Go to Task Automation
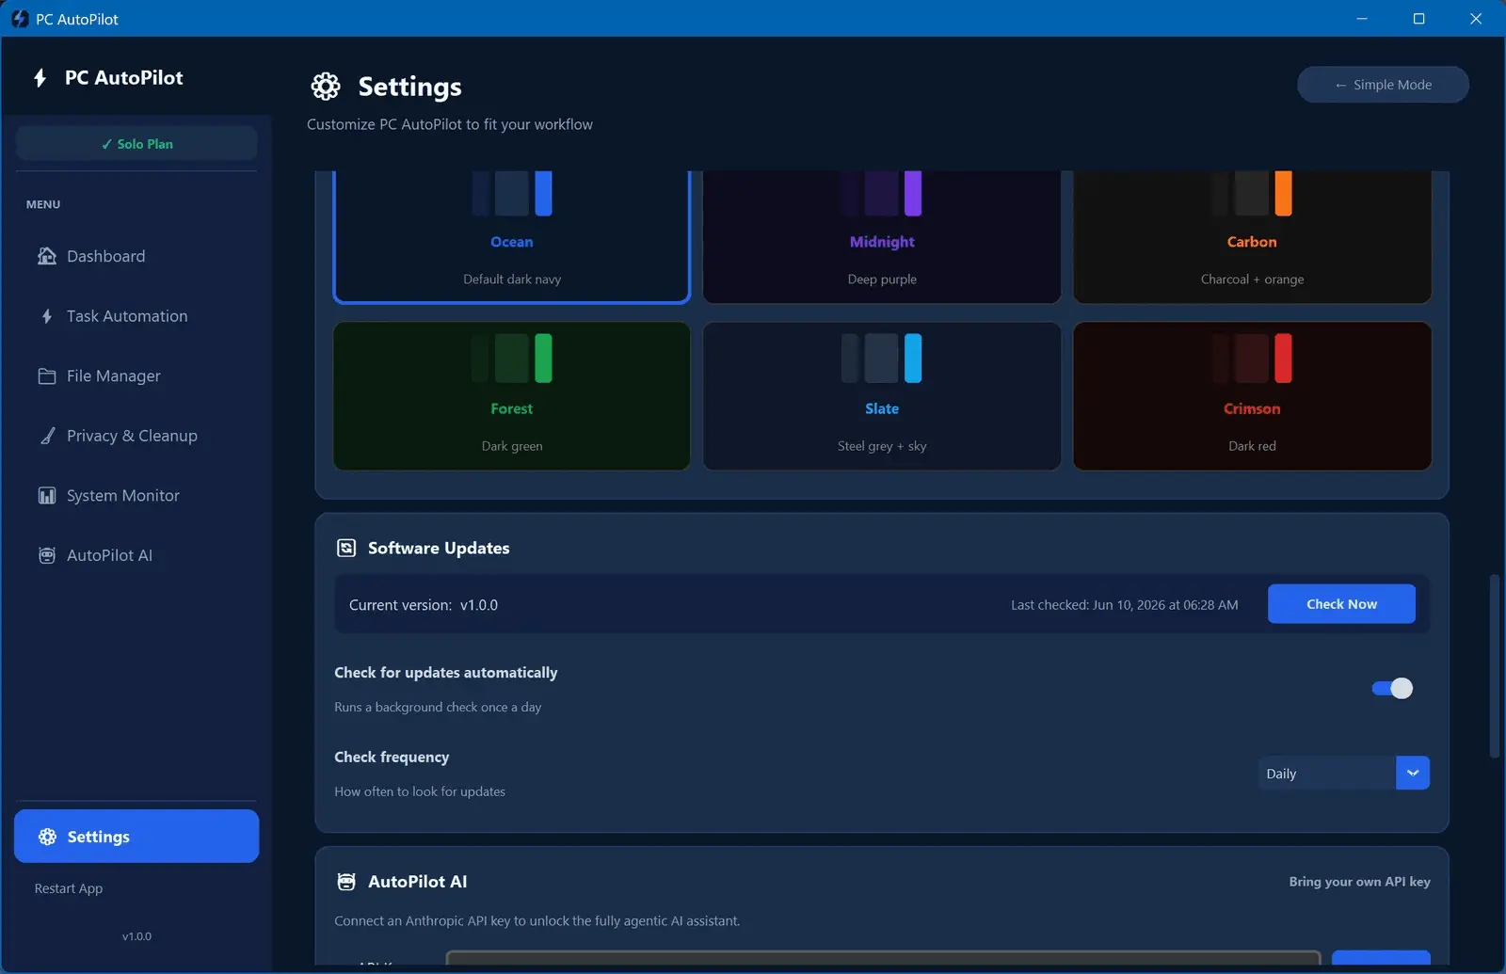The height and width of the screenshot is (974, 1506). click(136, 316)
